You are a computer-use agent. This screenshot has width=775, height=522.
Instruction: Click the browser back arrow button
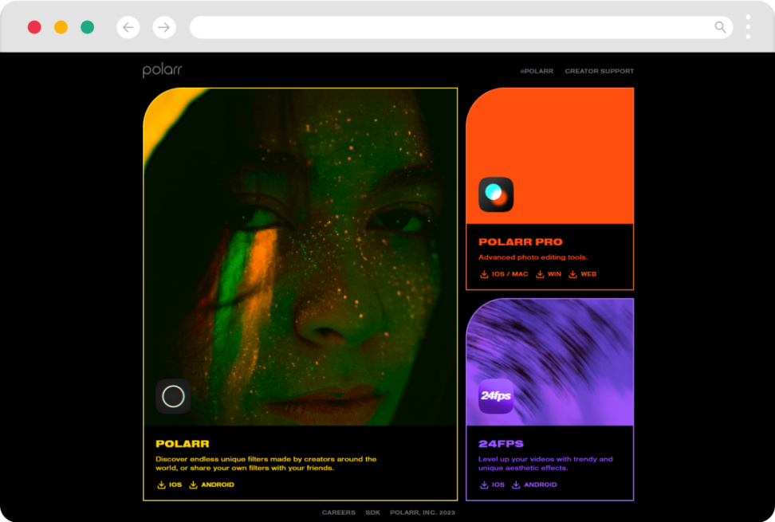[x=128, y=27]
